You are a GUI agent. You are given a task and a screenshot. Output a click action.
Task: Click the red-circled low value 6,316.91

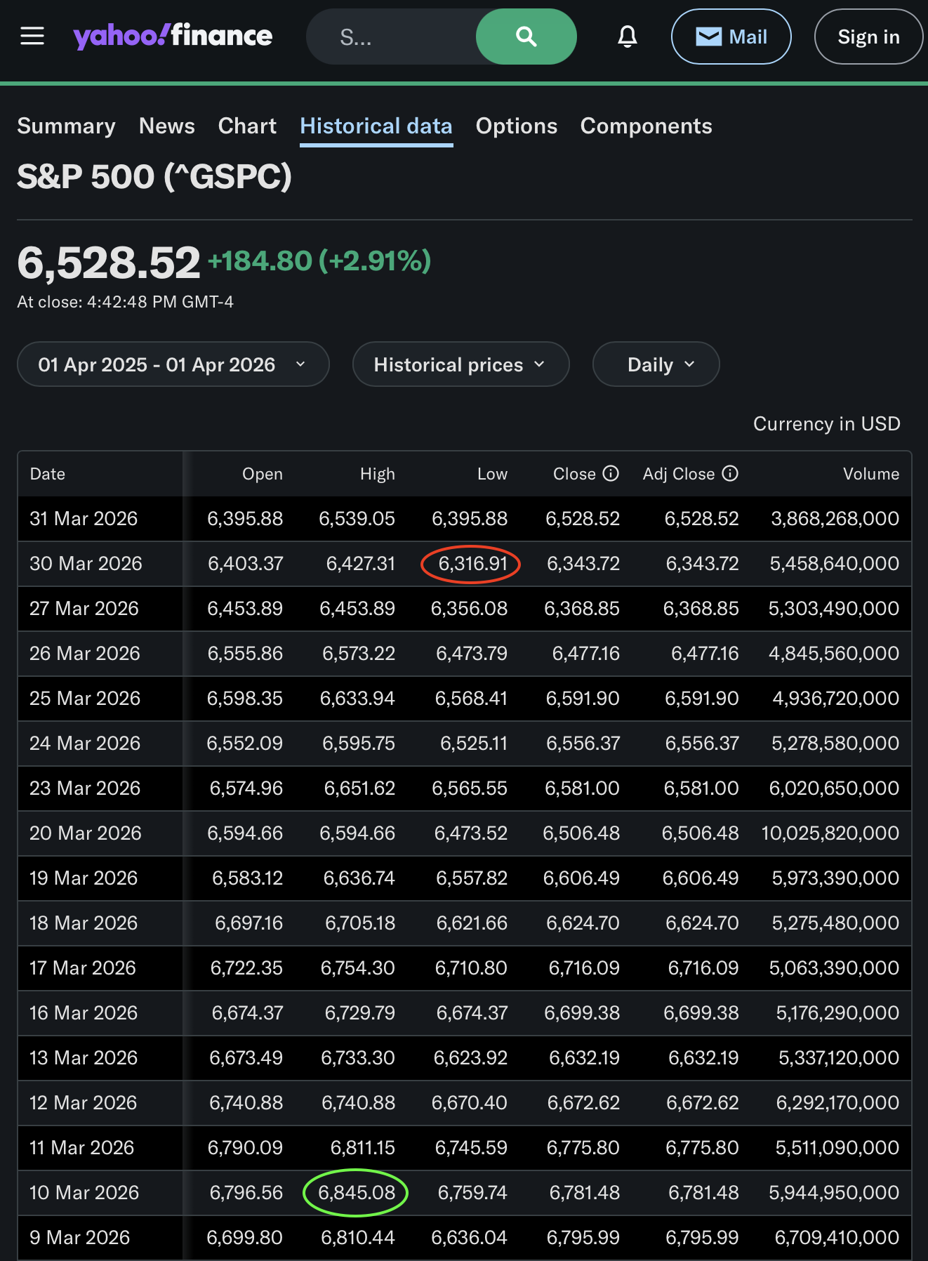[x=472, y=564]
